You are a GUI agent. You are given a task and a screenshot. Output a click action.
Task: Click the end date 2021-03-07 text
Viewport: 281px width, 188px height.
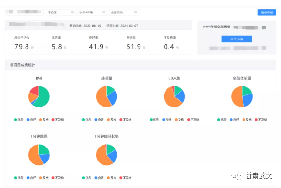129,26
